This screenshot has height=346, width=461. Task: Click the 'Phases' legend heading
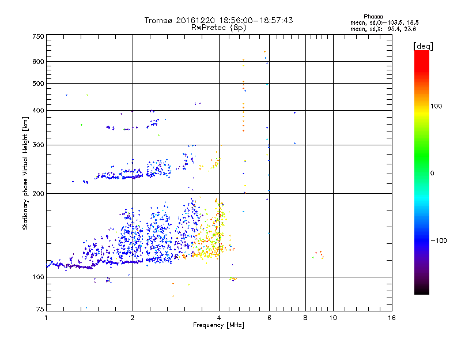373,17
